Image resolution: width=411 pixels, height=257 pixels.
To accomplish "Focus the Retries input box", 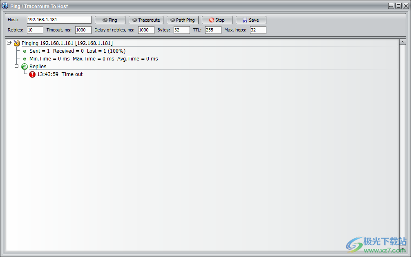I will [35, 30].
